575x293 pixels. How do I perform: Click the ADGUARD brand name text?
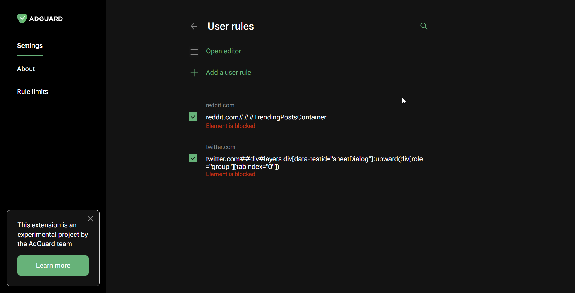click(46, 19)
